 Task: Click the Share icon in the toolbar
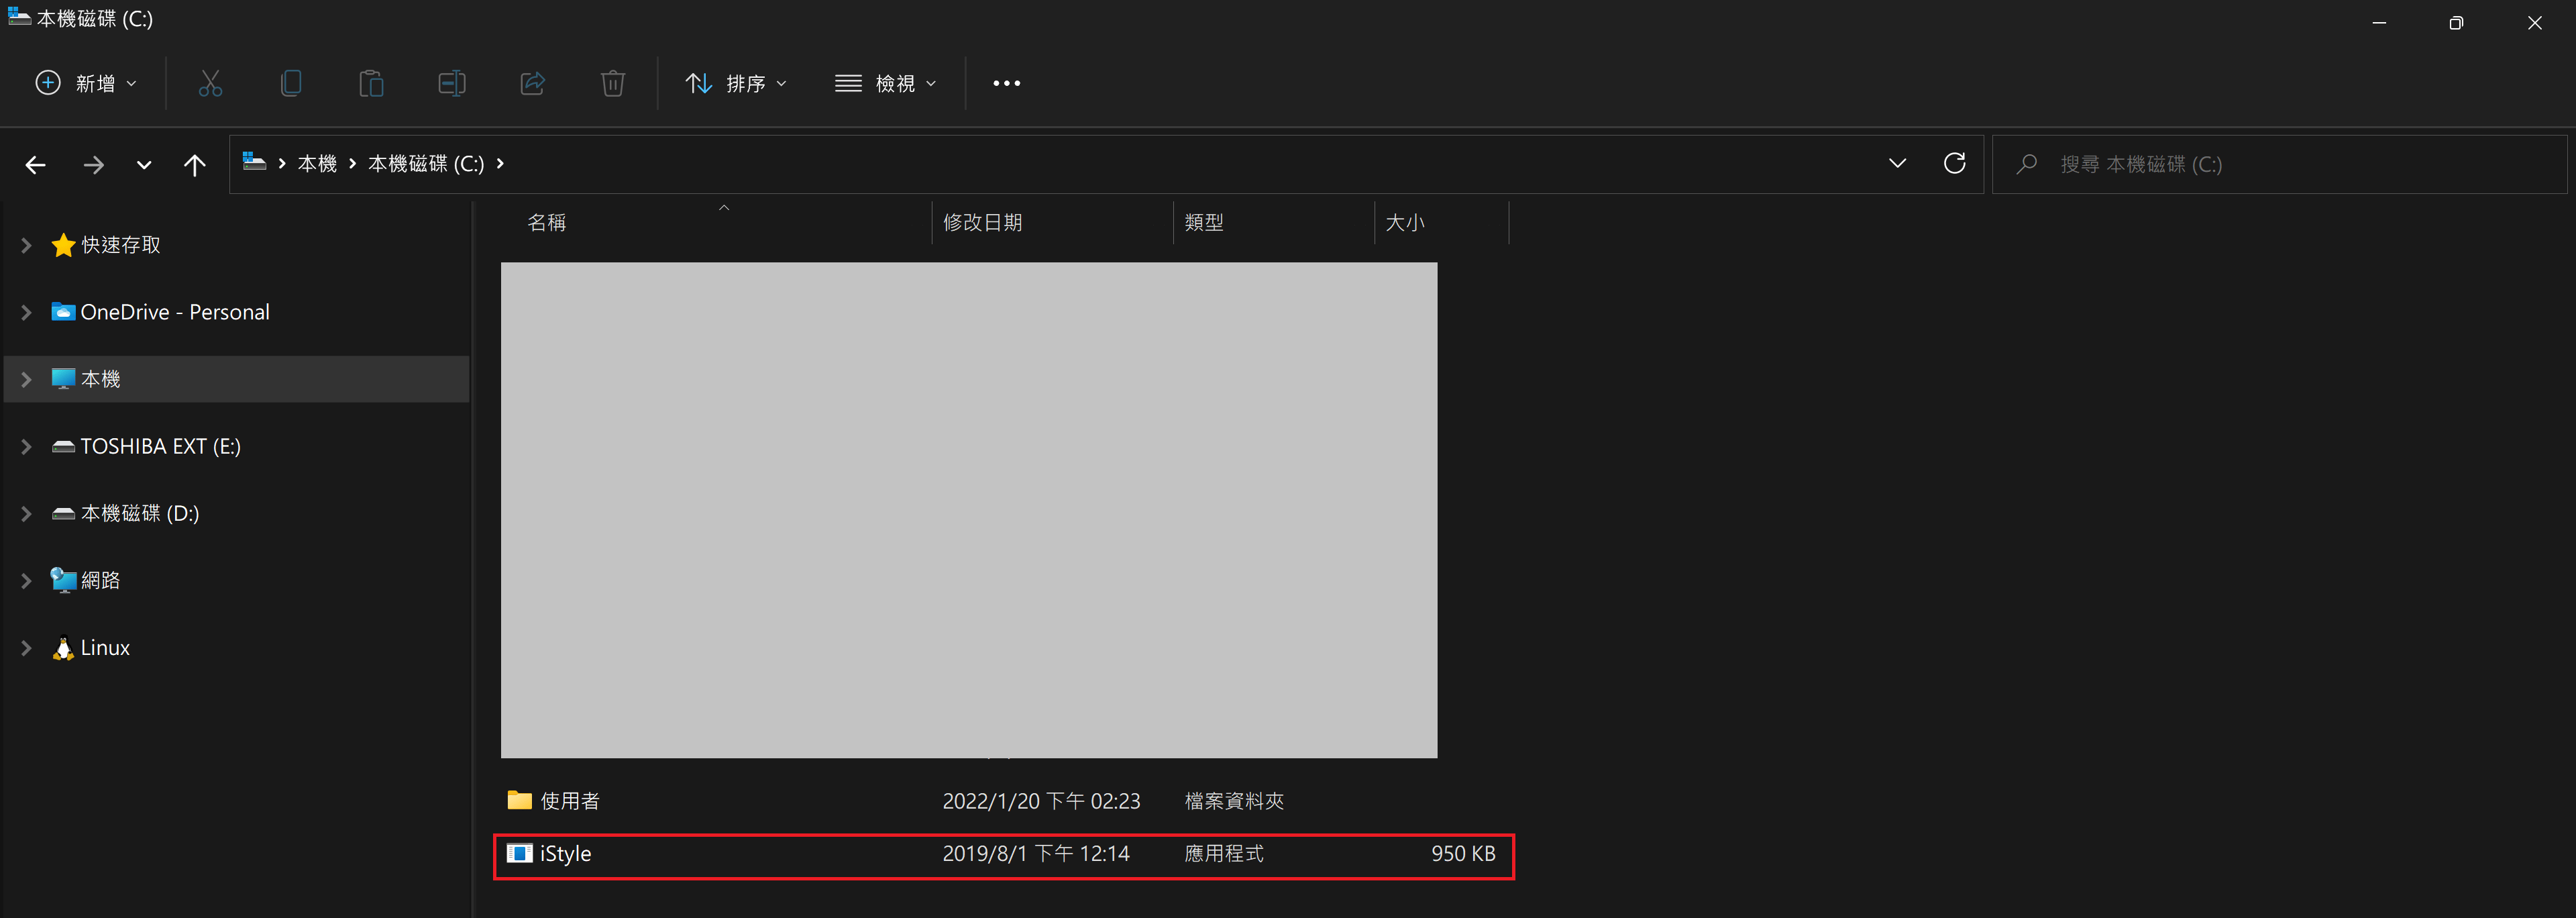[532, 83]
